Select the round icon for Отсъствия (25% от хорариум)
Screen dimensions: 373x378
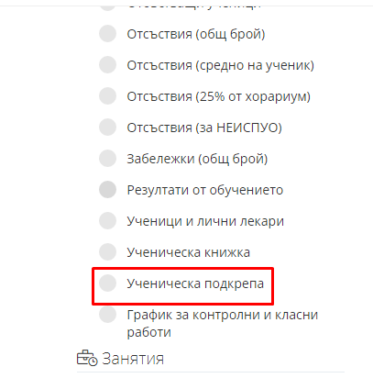tap(107, 96)
